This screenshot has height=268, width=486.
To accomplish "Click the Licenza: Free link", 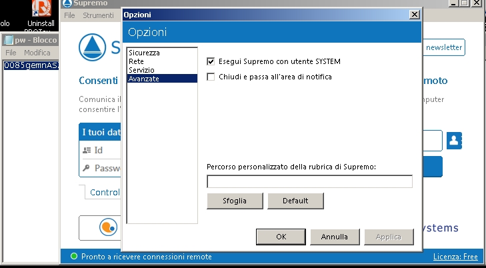I will [455, 257].
